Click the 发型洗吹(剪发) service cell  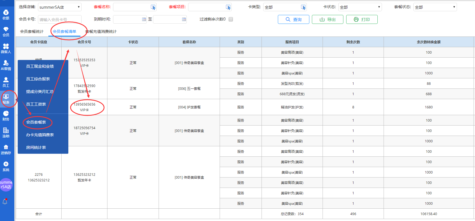tap(292, 84)
